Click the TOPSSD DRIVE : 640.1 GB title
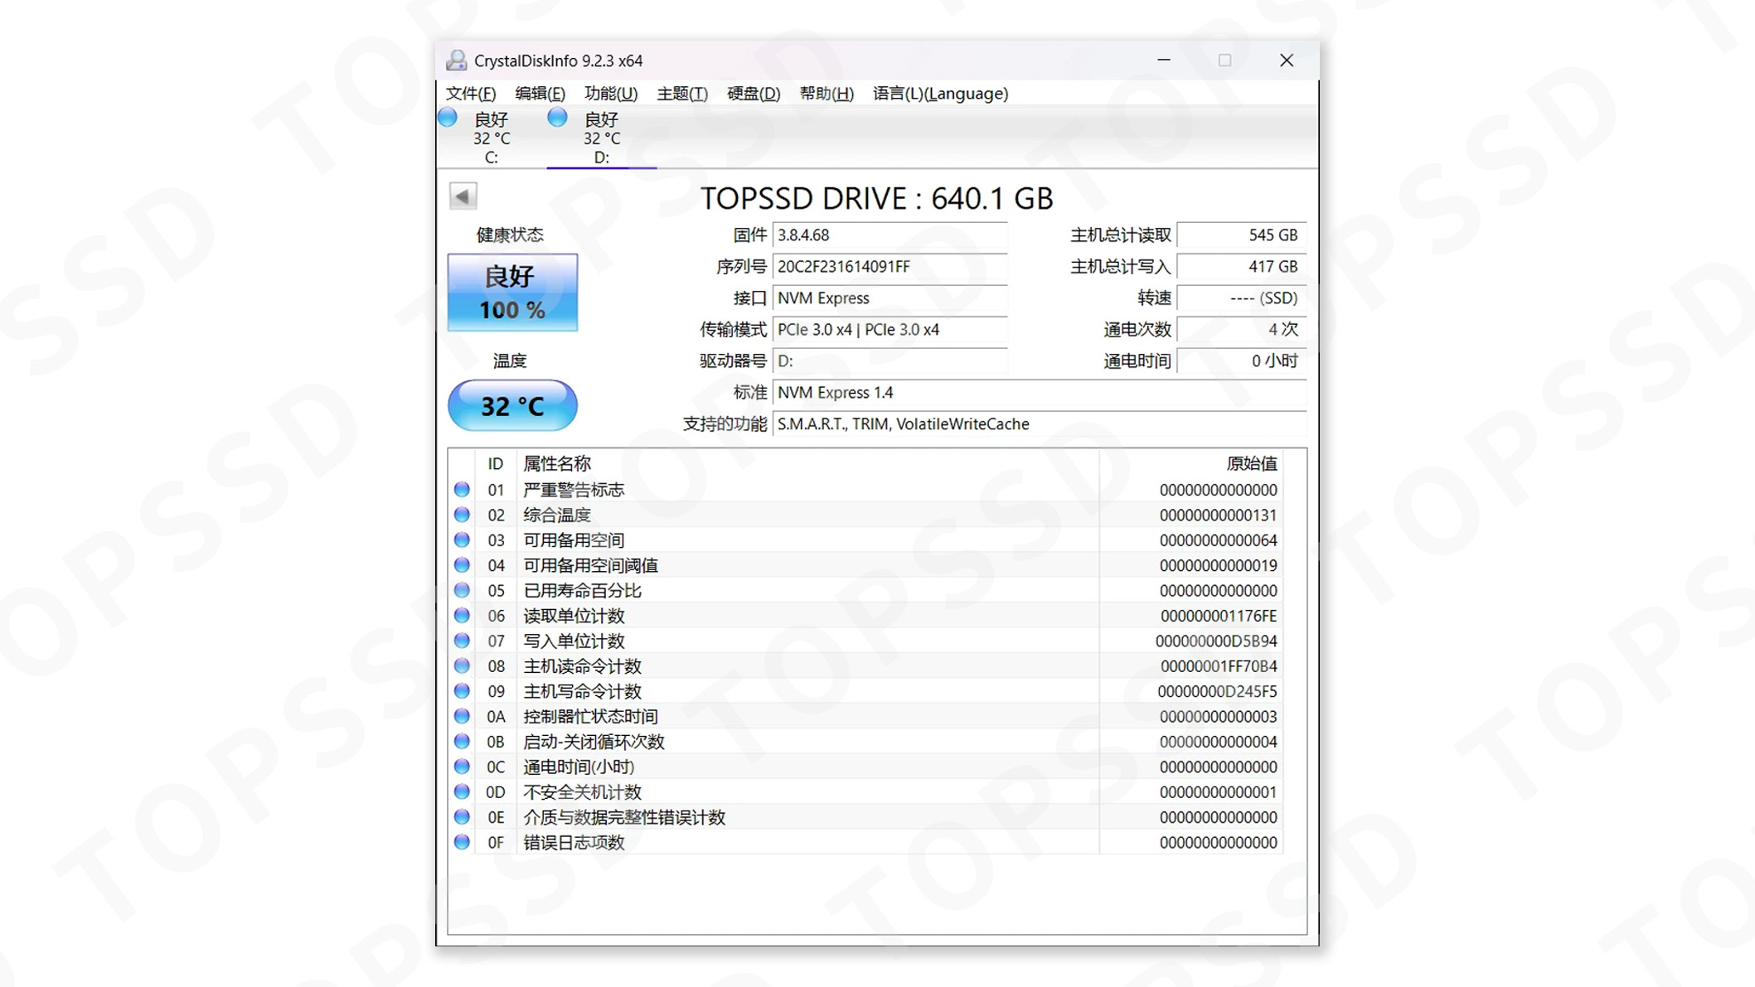 tap(876, 198)
